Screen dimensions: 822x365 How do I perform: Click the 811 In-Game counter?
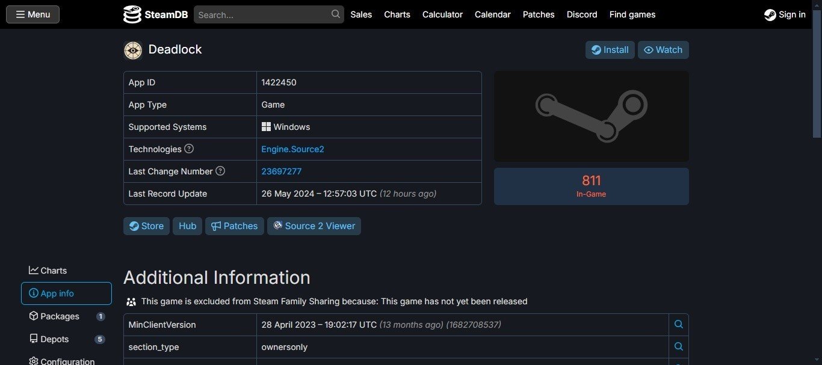(592, 186)
